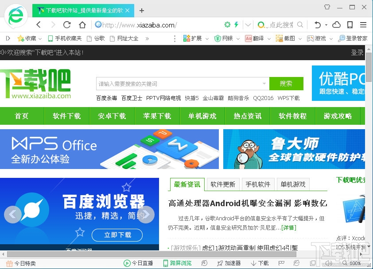373x269 pixels.
Task: Toggle the bookmarks sidebar panel icon
Action: point(8,38)
